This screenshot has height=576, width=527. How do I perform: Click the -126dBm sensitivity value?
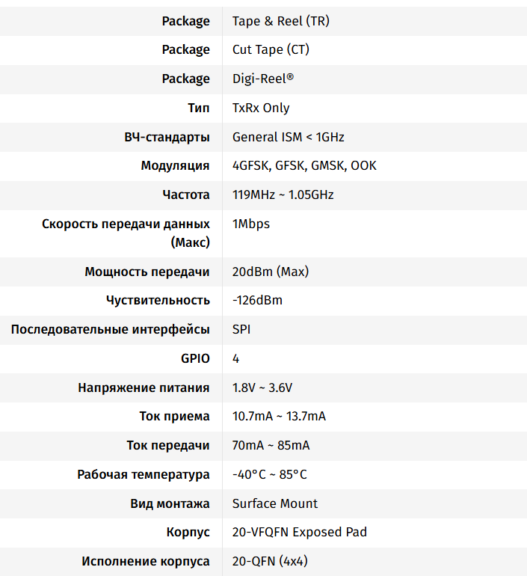tap(257, 300)
